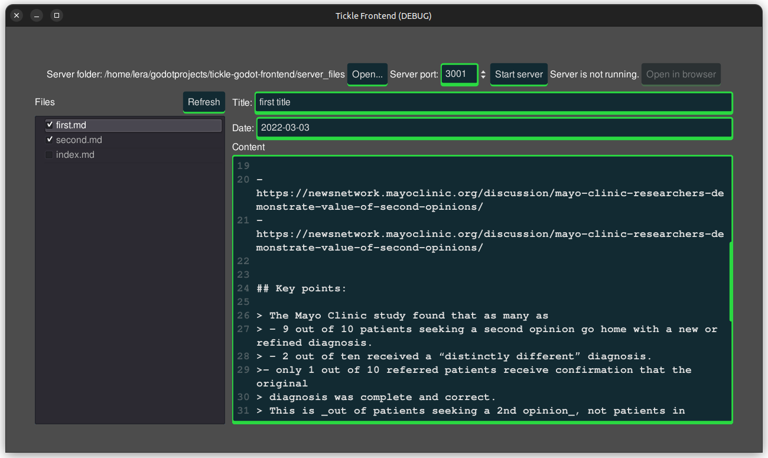Image resolution: width=768 pixels, height=458 pixels.
Task: Select index.md in the Files list
Action: click(75, 155)
